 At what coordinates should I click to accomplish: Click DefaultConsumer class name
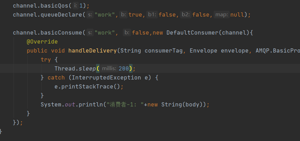[x=192, y=32]
